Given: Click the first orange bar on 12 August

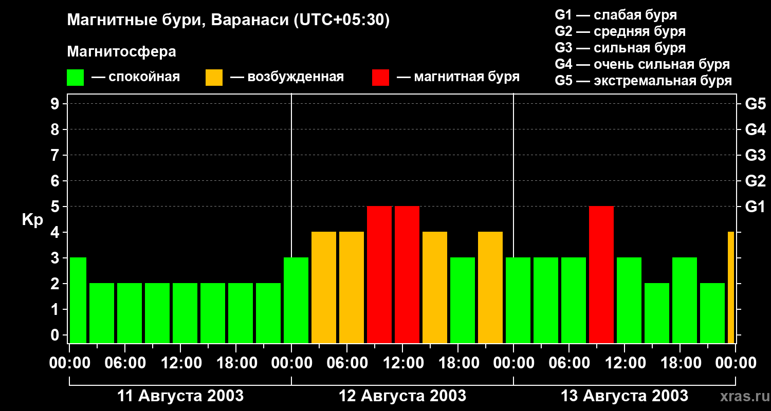Looking at the screenshot, I should [324, 287].
